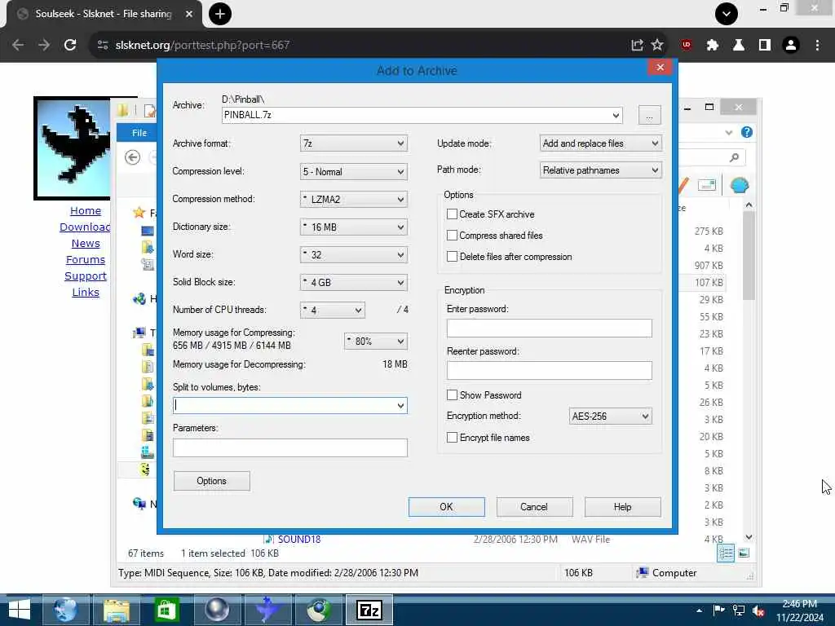The image size is (835, 626).
Task: Click archive name PINBALL.7z field
Action: (x=422, y=115)
